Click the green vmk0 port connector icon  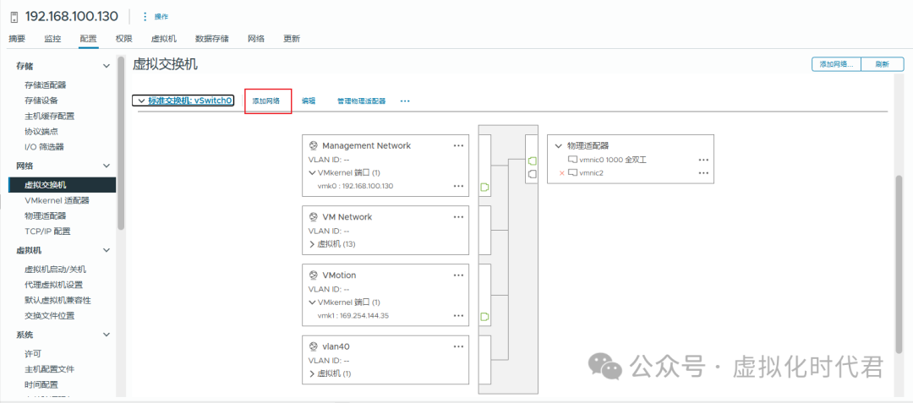point(484,187)
